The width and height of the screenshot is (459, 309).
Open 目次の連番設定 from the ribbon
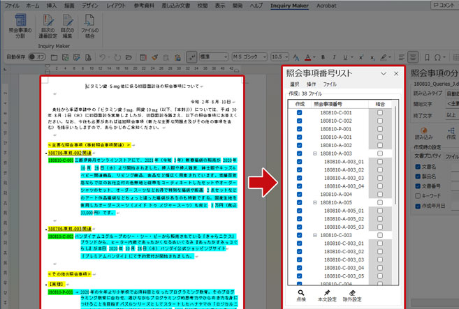click(x=48, y=31)
